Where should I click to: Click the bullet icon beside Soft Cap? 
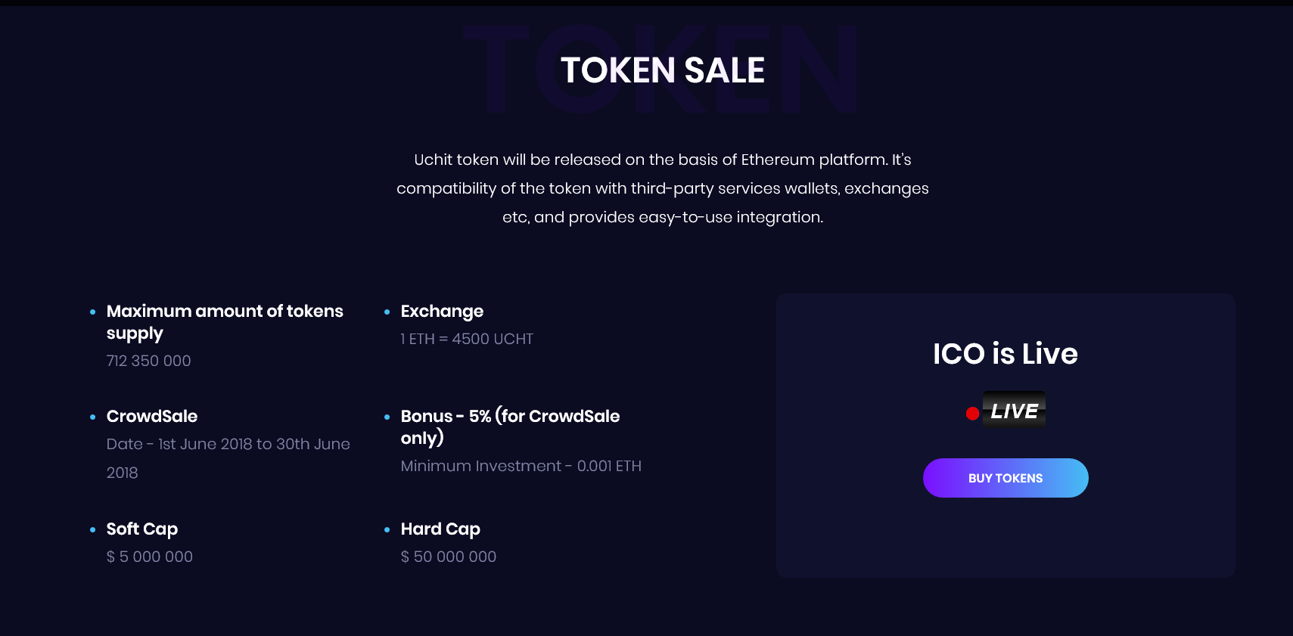93,529
